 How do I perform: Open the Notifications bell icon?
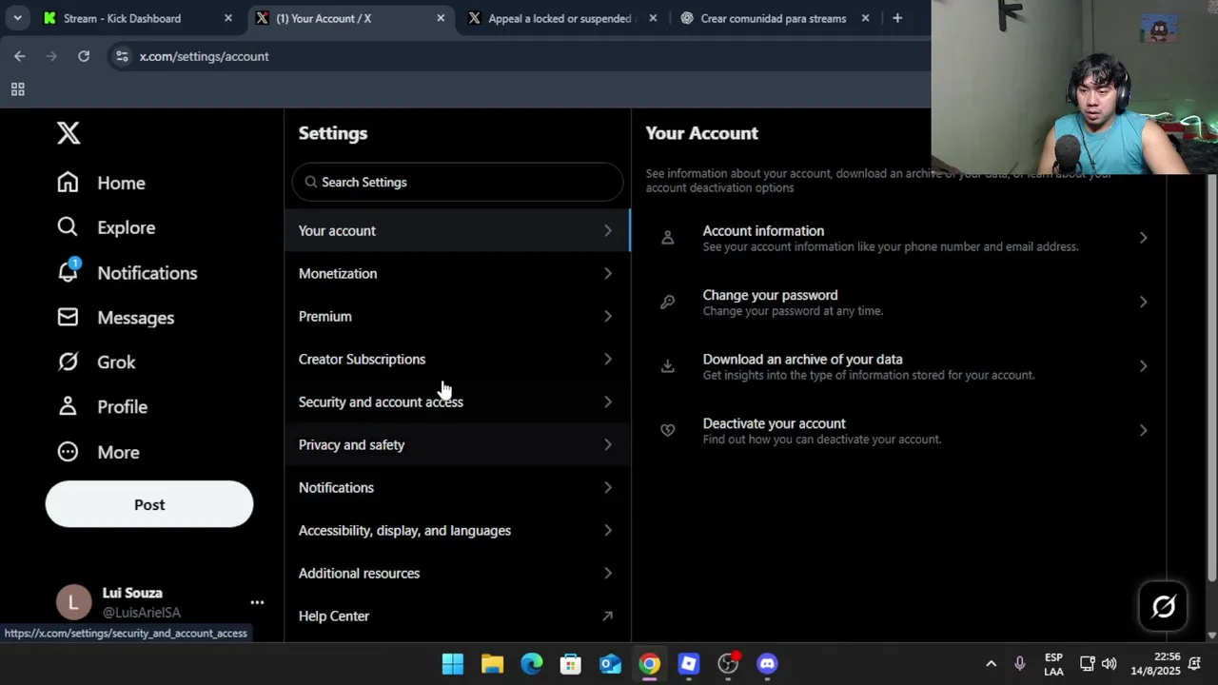[68, 272]
